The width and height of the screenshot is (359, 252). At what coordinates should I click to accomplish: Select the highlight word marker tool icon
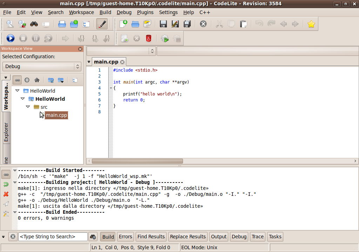103,24
